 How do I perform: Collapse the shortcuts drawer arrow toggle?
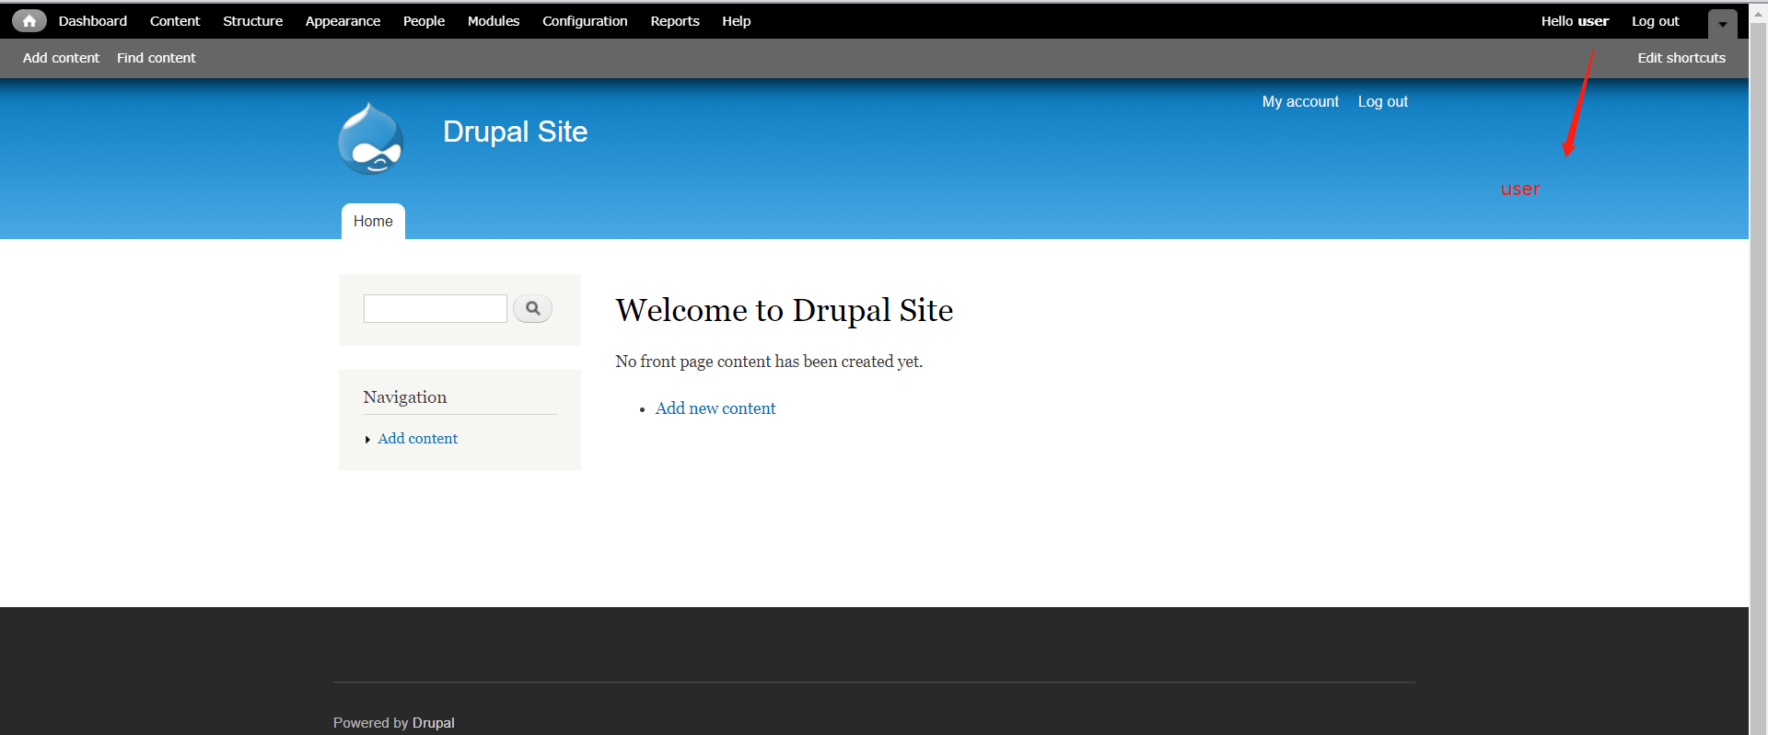click(x=1722, y=24)
